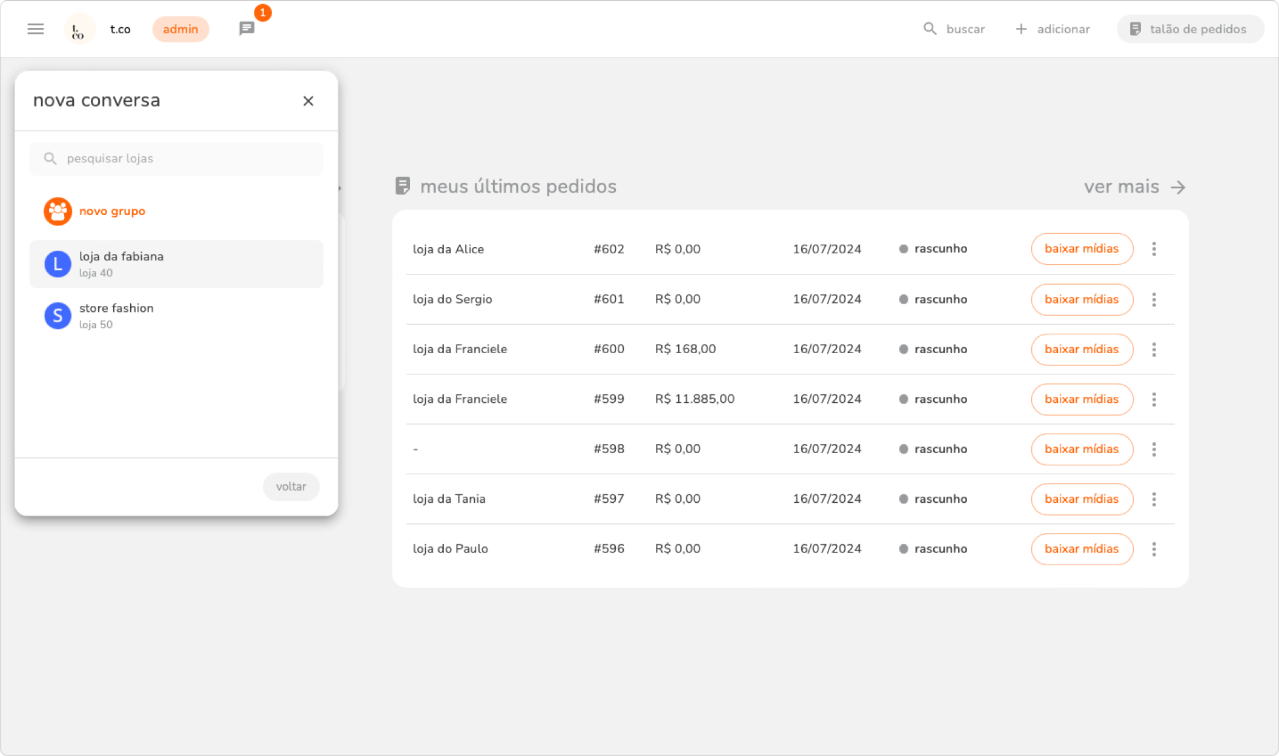Click adicionar plus icon

(1021, 29)
